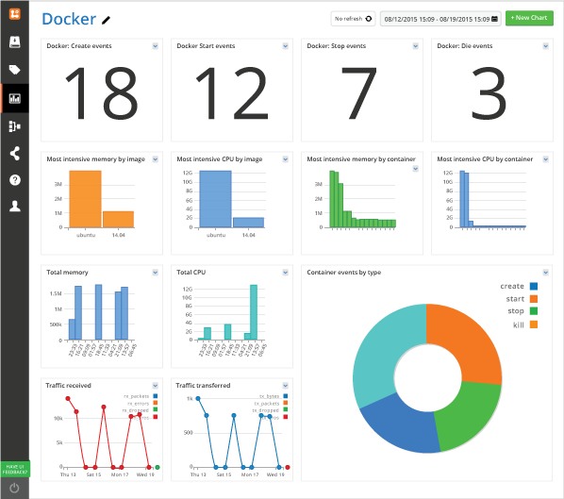Click the date range field
The height and width of the screenshot is (499, 564).
pos(440,19)
